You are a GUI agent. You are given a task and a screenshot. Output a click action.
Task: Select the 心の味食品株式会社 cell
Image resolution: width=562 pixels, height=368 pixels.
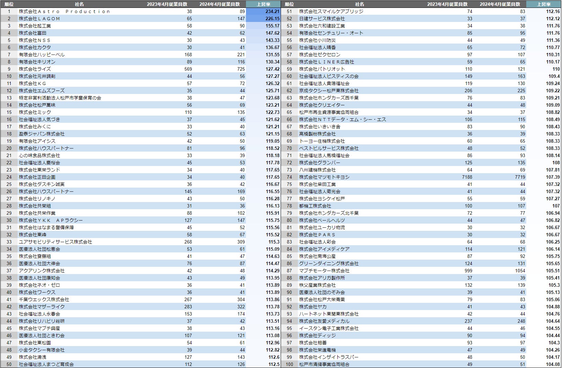(x=40, y=155)
